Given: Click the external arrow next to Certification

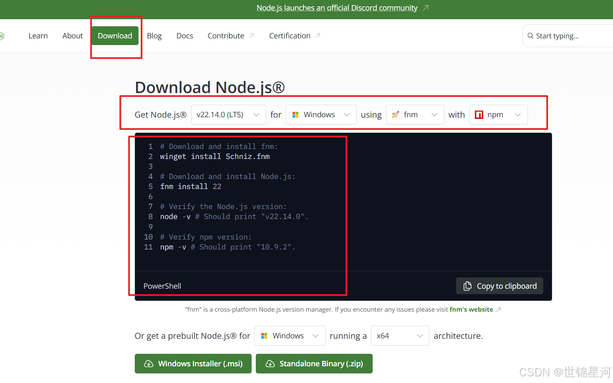Looking at the screenshot, I should [318, 36].
